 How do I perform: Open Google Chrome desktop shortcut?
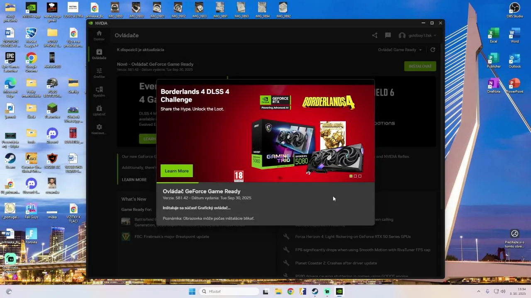pyautogui.click(x=31, y=62)
